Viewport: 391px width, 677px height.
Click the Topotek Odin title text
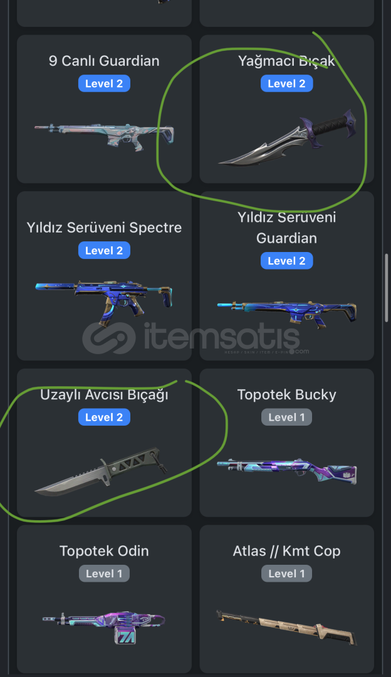point(104,551)
